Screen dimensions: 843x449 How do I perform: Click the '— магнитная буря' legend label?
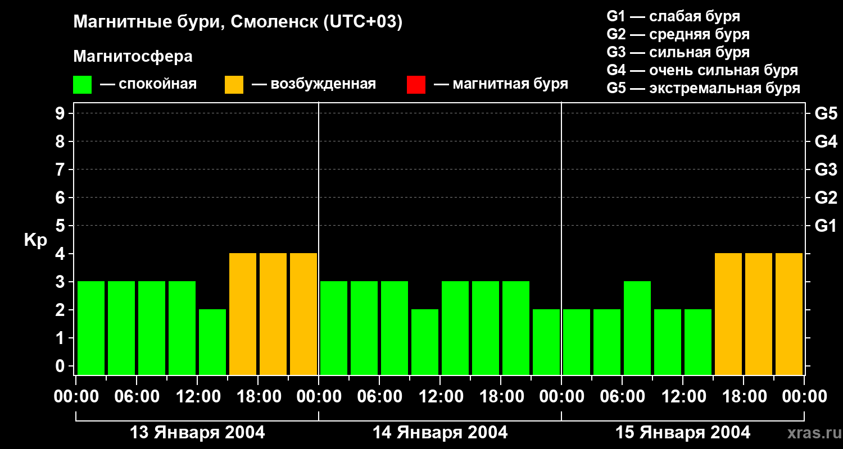[x=501, y=85]
